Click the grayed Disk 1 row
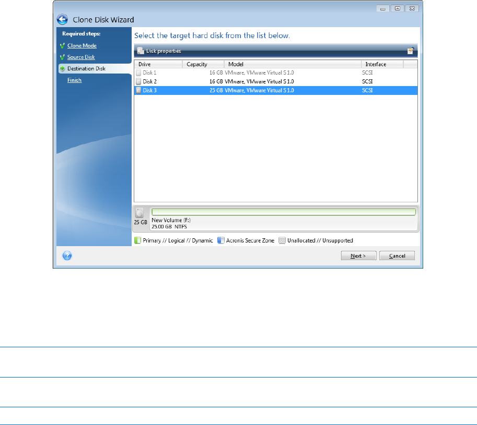The image size is (477, 425). point(276,72)
